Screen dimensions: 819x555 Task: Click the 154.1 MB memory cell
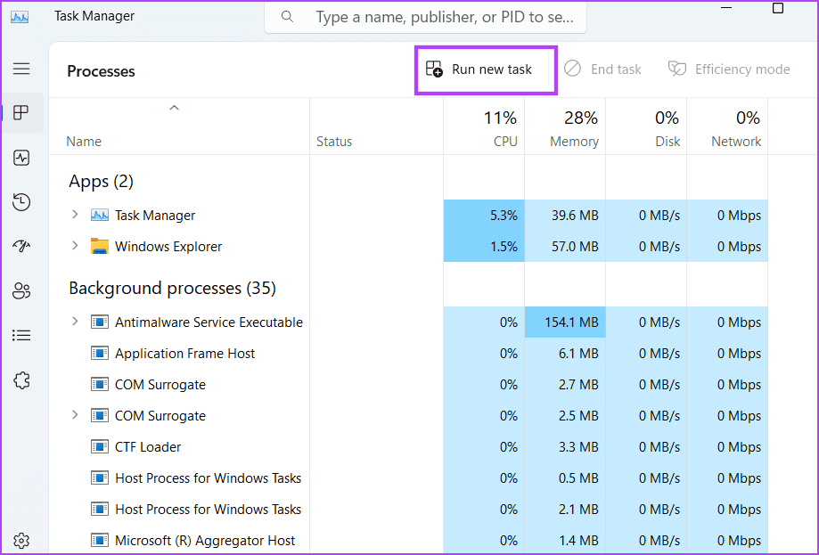tap(565, 322)
